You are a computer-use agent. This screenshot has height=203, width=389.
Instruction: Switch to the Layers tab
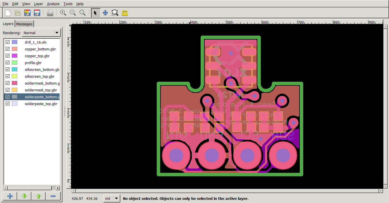[8, 24]
